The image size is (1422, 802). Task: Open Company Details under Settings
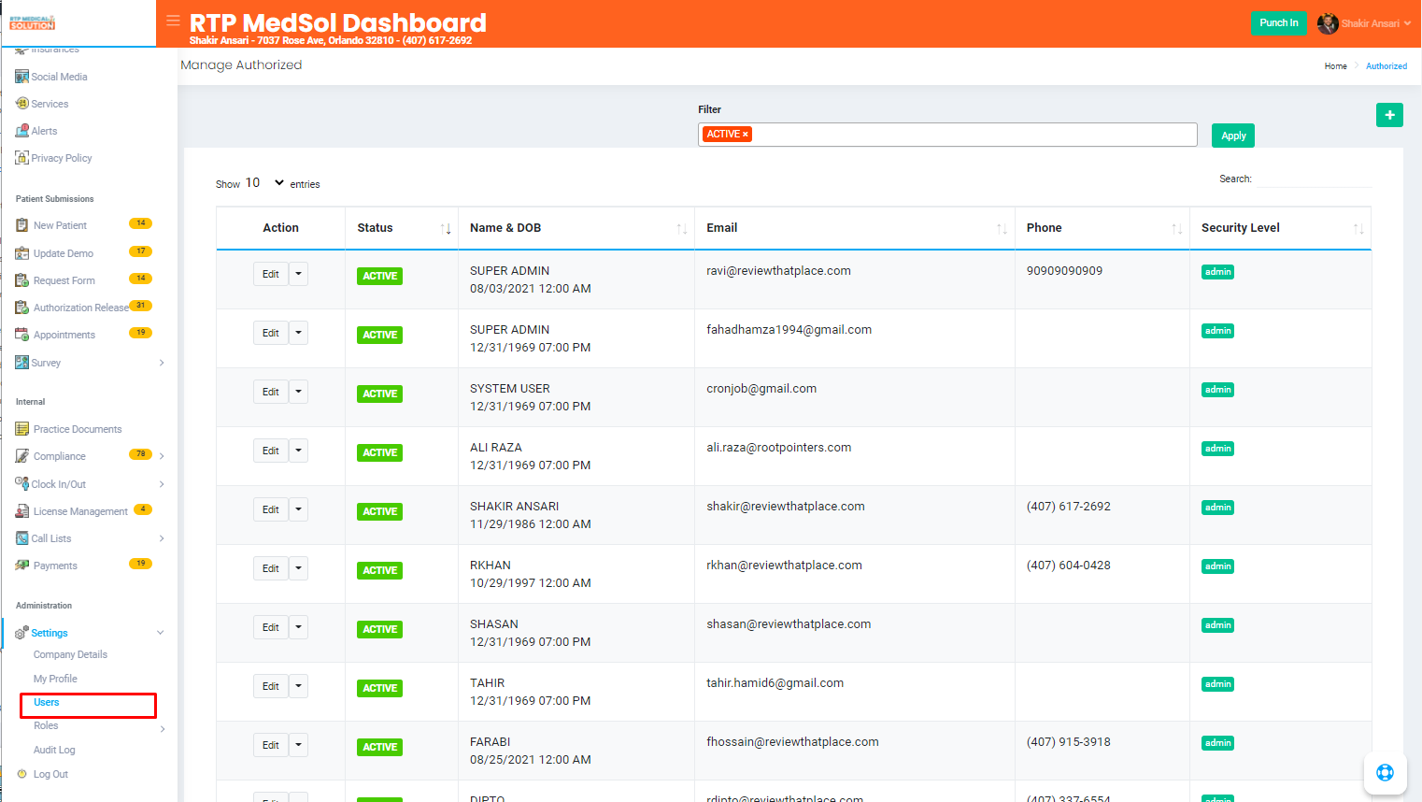[x=70, y=654]
